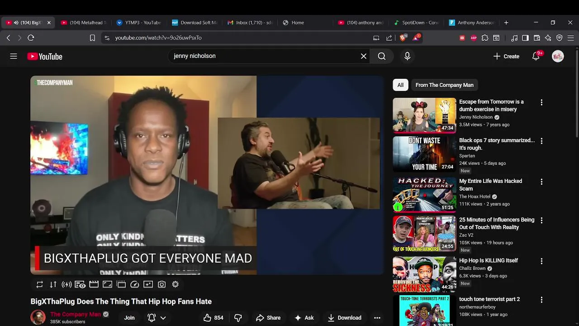
Task: Go to YouTube home via logo
Action: tap(45, 56)
